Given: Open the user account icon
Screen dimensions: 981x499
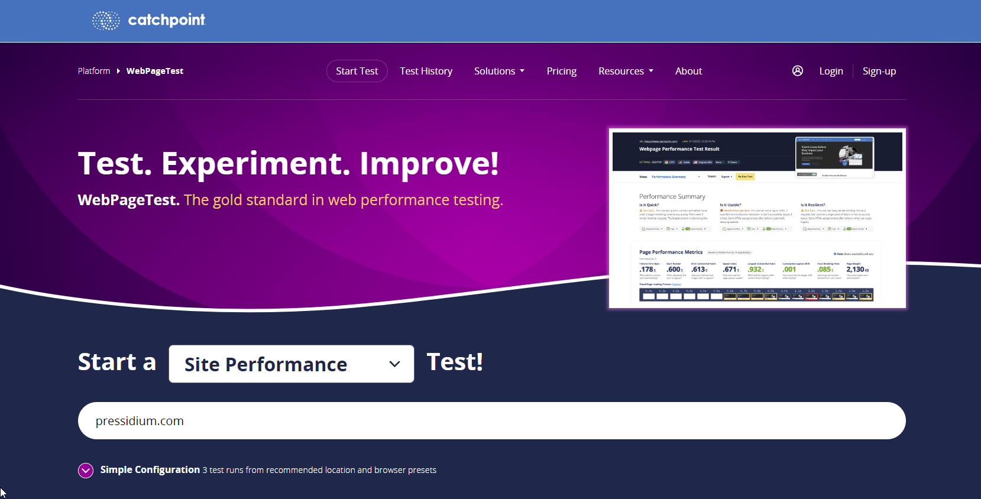Looking at the screenshot, I should tap(798, 71).
